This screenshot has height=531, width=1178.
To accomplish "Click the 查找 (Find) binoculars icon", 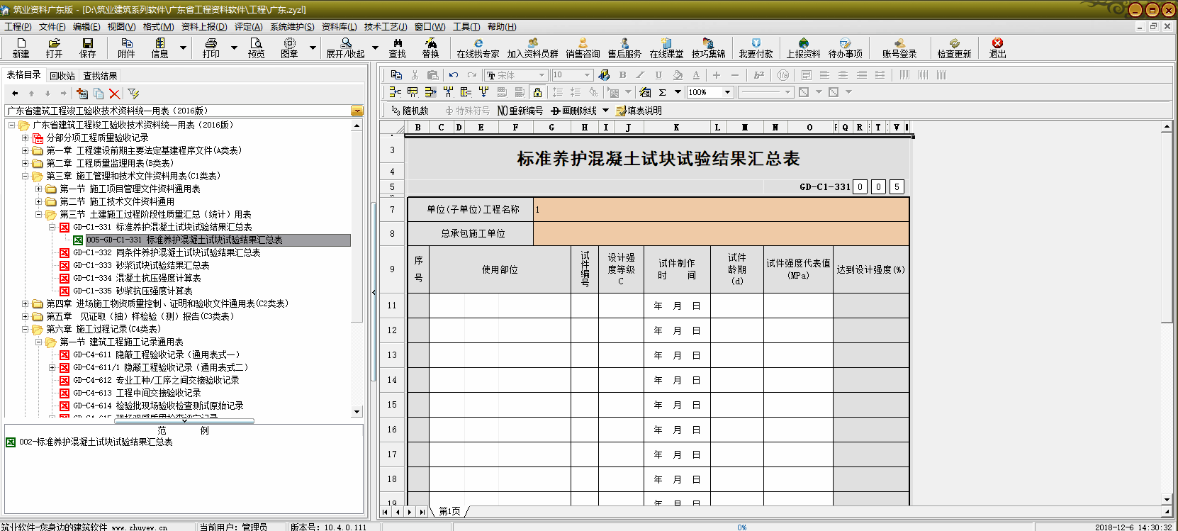I will (x=397, y=47).
